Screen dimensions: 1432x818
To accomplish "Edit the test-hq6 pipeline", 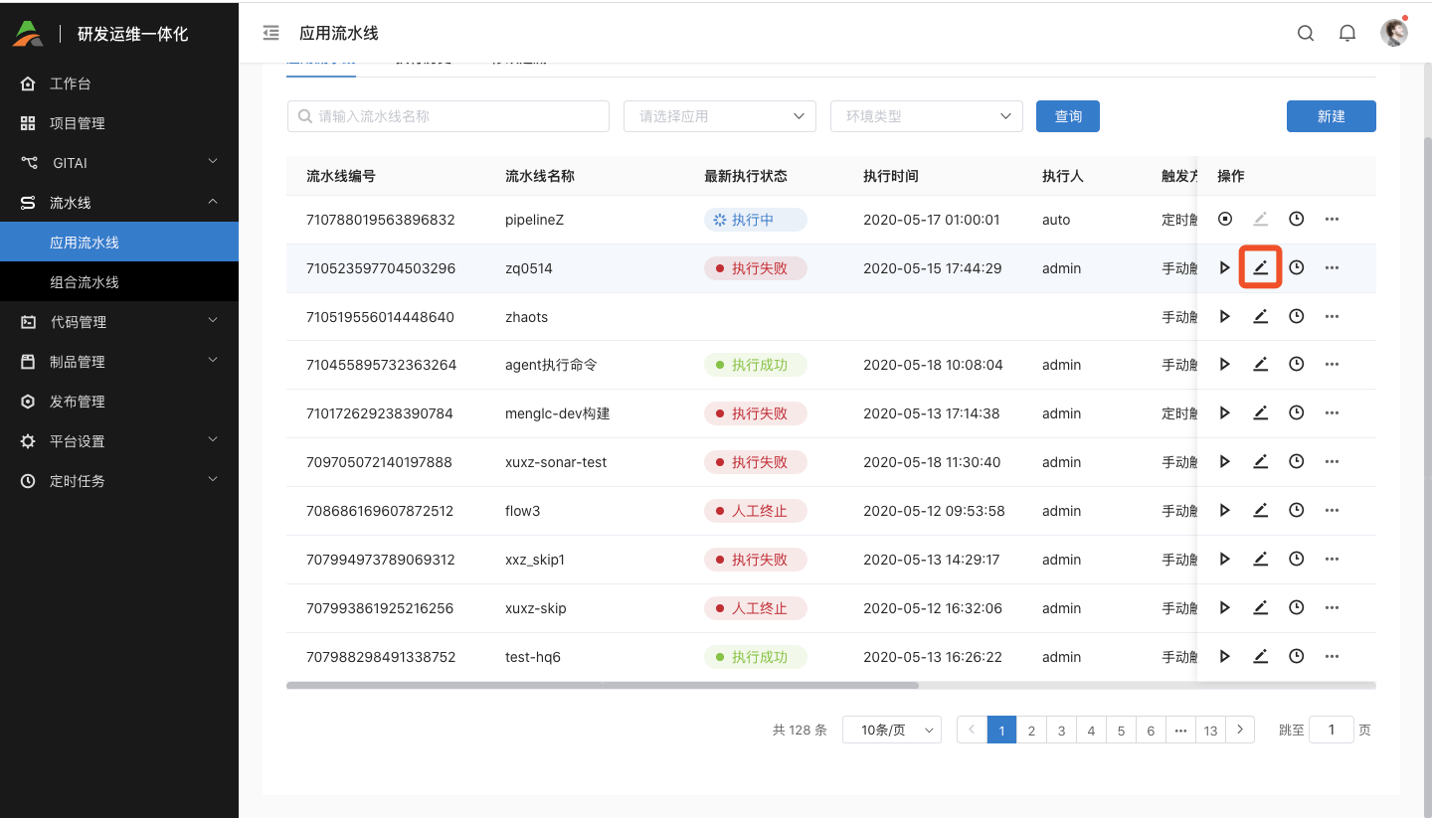I will point(1260,656).
